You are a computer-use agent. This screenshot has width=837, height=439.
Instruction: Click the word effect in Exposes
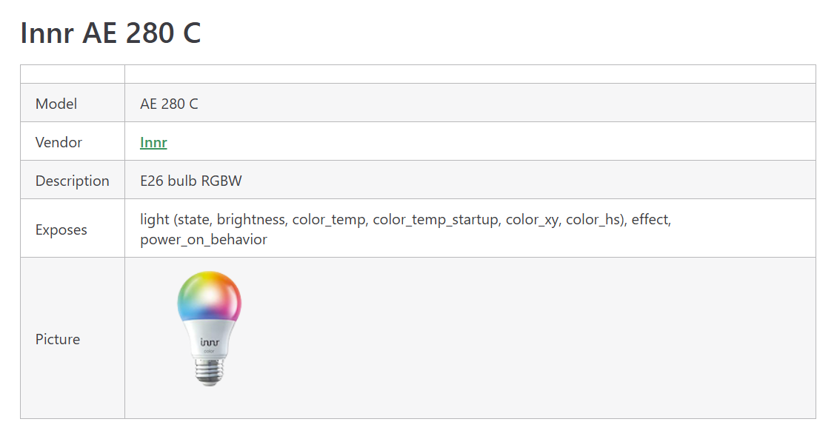click(651, 220)
